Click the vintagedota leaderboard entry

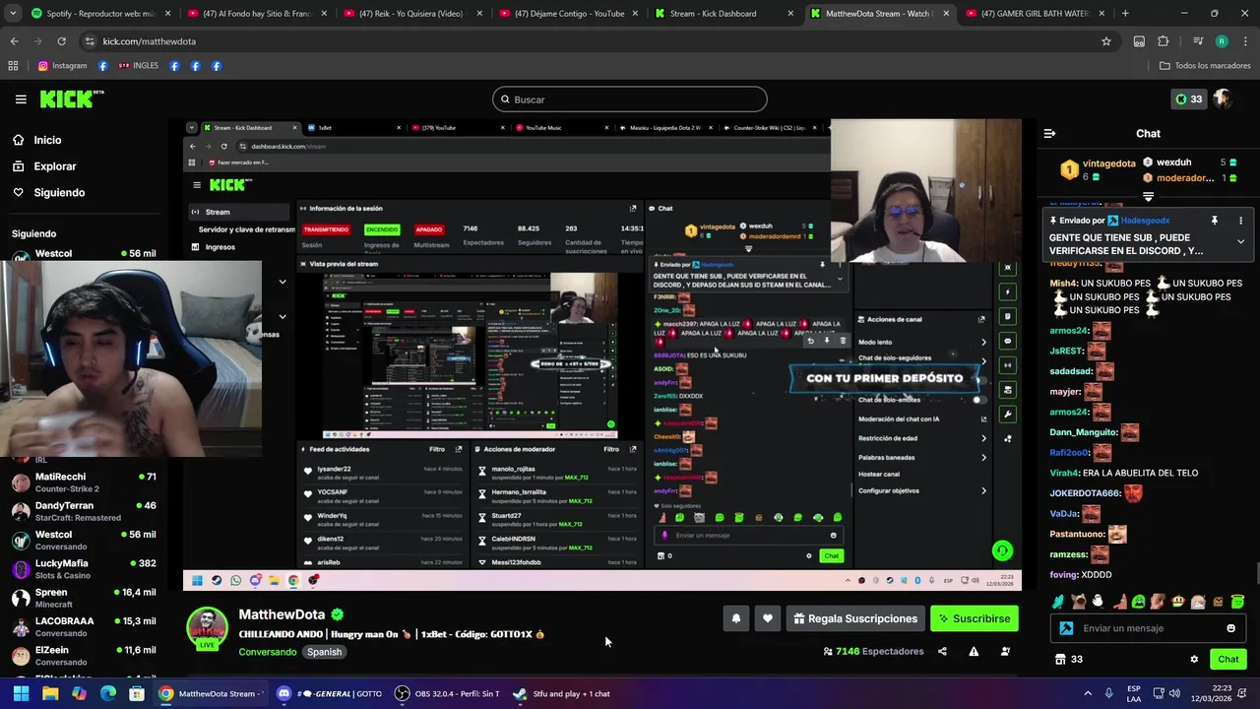[1098, 168]
